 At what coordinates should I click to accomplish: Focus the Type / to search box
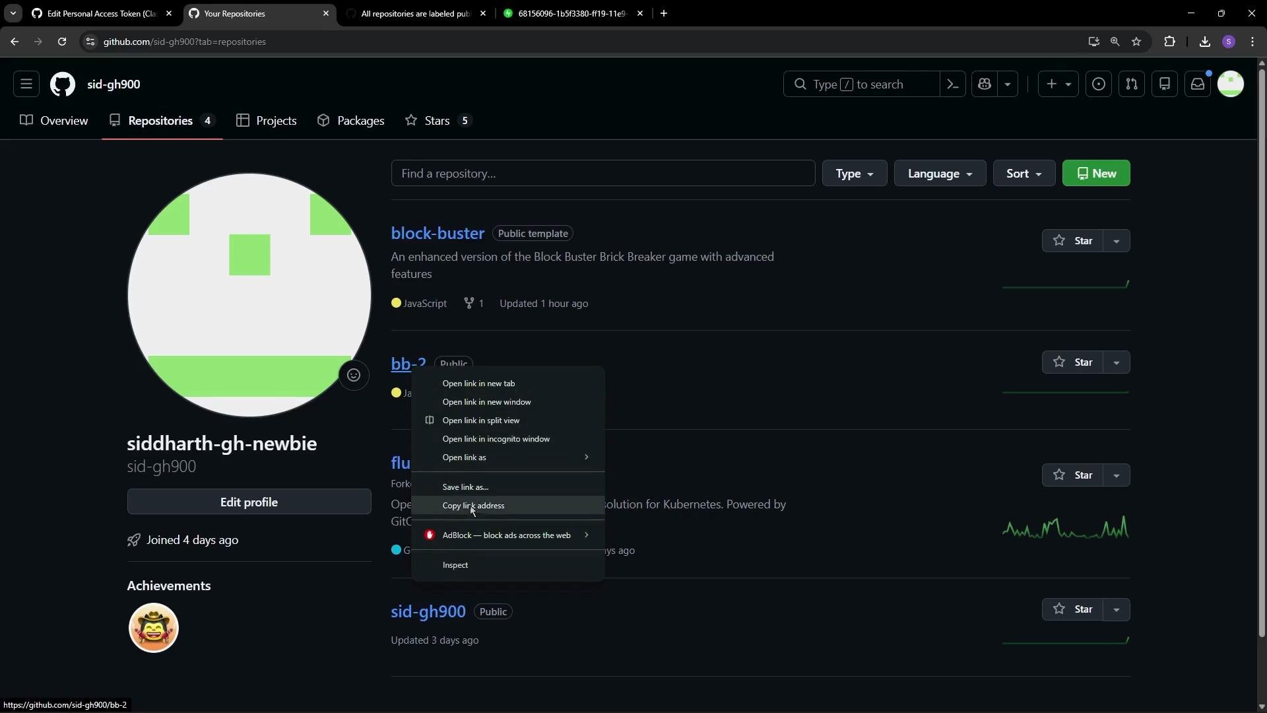861,84
